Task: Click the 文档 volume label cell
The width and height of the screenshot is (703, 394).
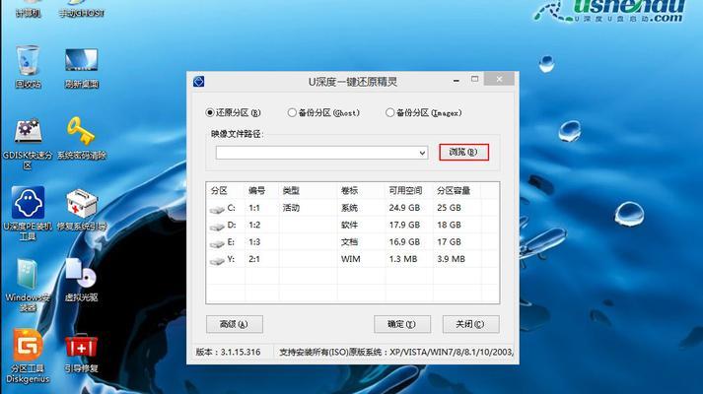Action: coord(349,241)
